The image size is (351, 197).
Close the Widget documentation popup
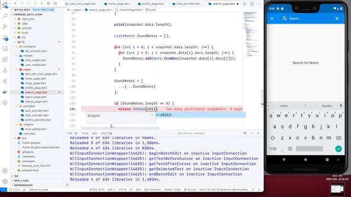pyautogui.click(x=152, y=114)
